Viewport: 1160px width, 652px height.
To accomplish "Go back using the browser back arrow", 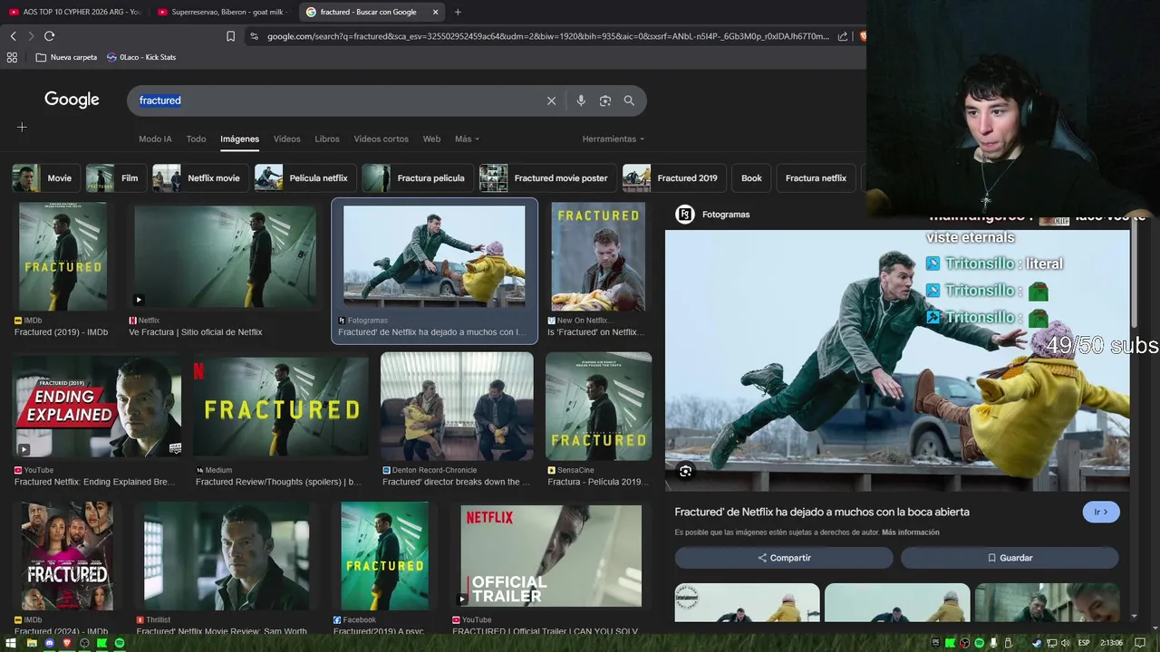I will coord(13,36).
